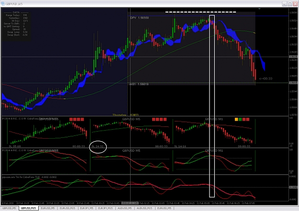Click the GBPUSD M1 title in candle mini-panel

[214, 119]
